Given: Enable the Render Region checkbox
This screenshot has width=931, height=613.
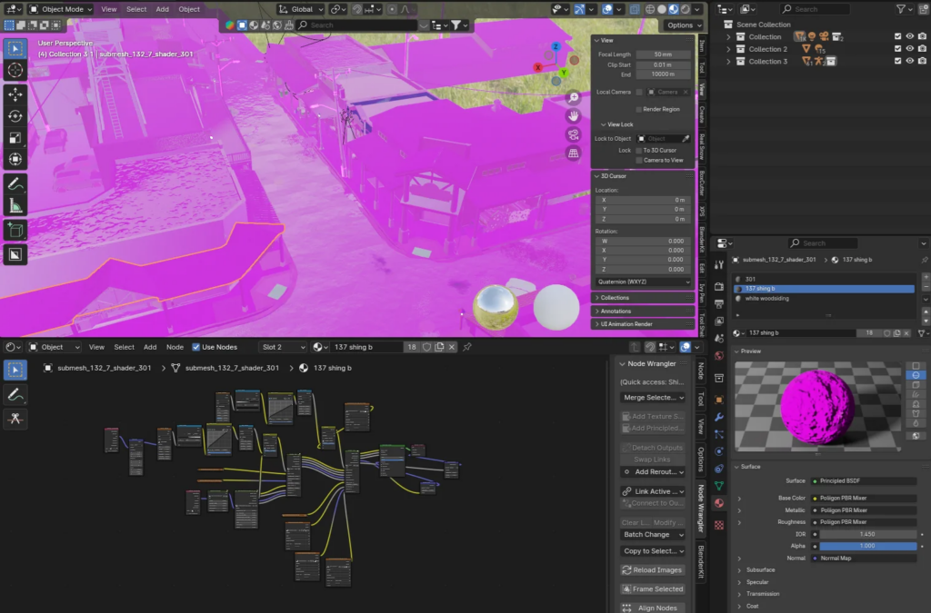Looking at the screenshot, I should coord(639,109).
